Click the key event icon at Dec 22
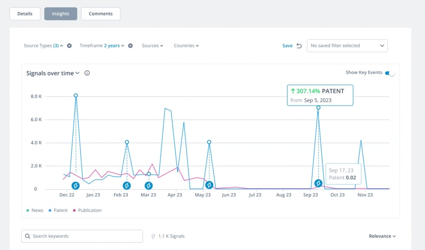This screenshot has height=250, width=425. pyautogui.click(x=76, y=186)
